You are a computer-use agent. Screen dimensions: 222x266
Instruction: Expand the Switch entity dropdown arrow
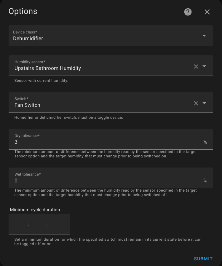204,103
